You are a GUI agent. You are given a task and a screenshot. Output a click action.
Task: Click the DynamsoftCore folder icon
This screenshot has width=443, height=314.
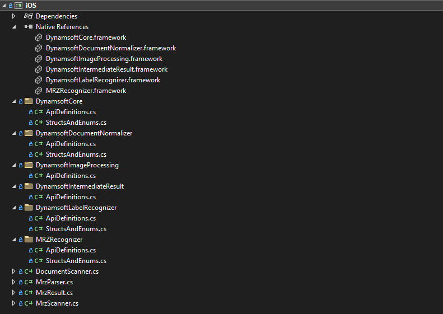click(29, 101)
